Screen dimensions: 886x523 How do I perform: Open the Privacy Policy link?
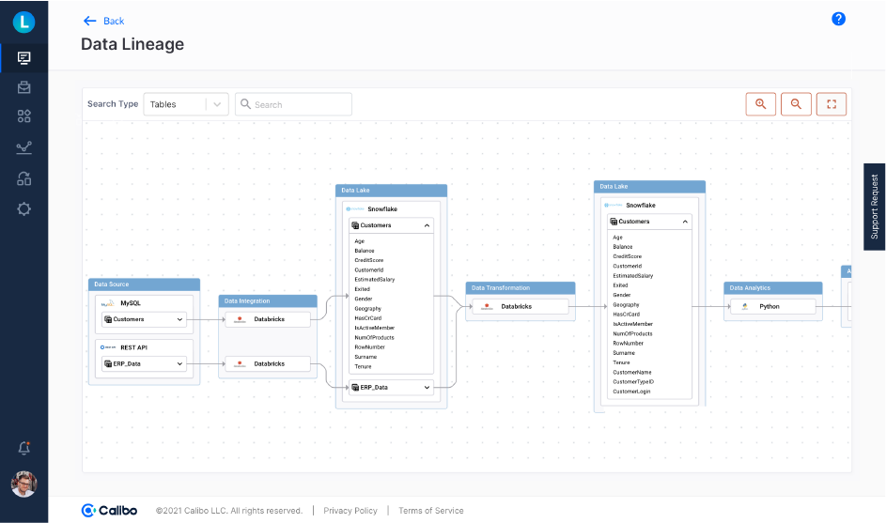tap(350, 511)
